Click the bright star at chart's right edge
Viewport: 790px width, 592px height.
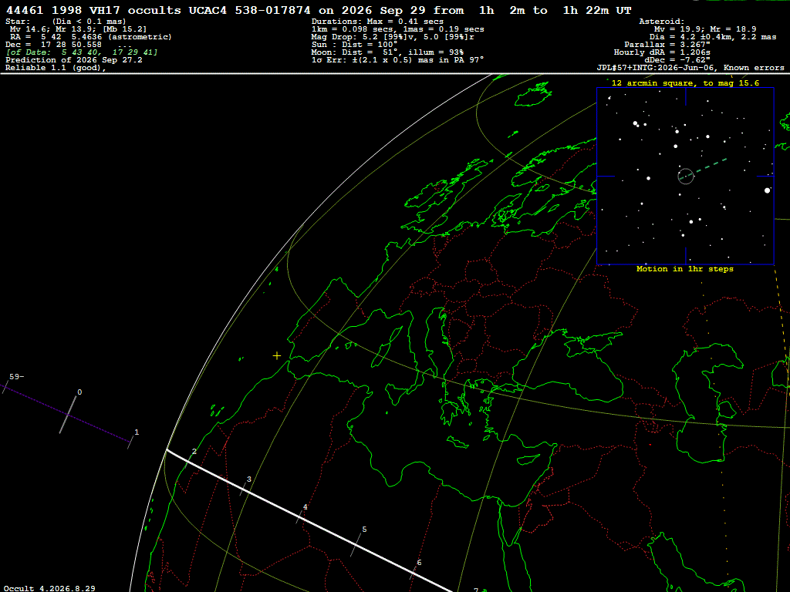click(768, 190)
